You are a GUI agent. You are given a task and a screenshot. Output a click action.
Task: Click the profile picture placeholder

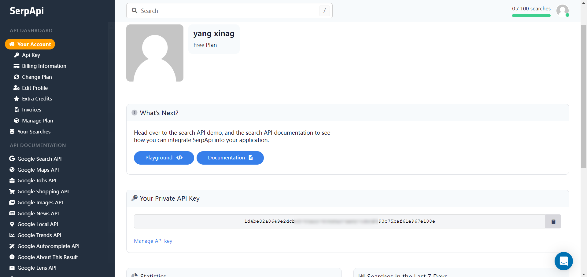155,53
